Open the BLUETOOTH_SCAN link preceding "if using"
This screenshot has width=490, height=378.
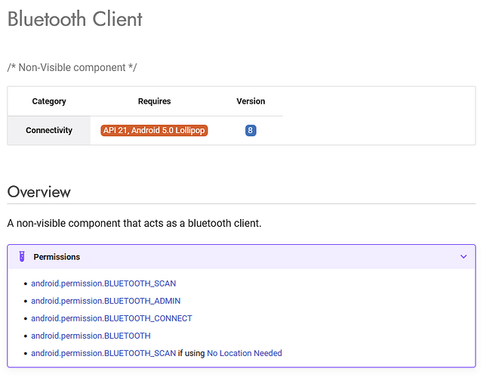[103, 353]
